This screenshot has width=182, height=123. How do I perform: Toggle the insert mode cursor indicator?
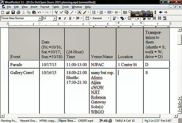101,121
